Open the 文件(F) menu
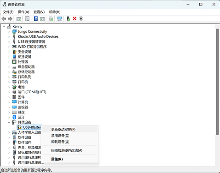This screenshot has height=173, width=220. pyautogui.click(x=8, y=12)
